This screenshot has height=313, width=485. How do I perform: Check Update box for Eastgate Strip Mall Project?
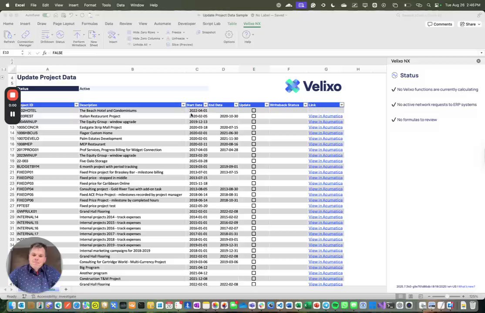(254, 127)
